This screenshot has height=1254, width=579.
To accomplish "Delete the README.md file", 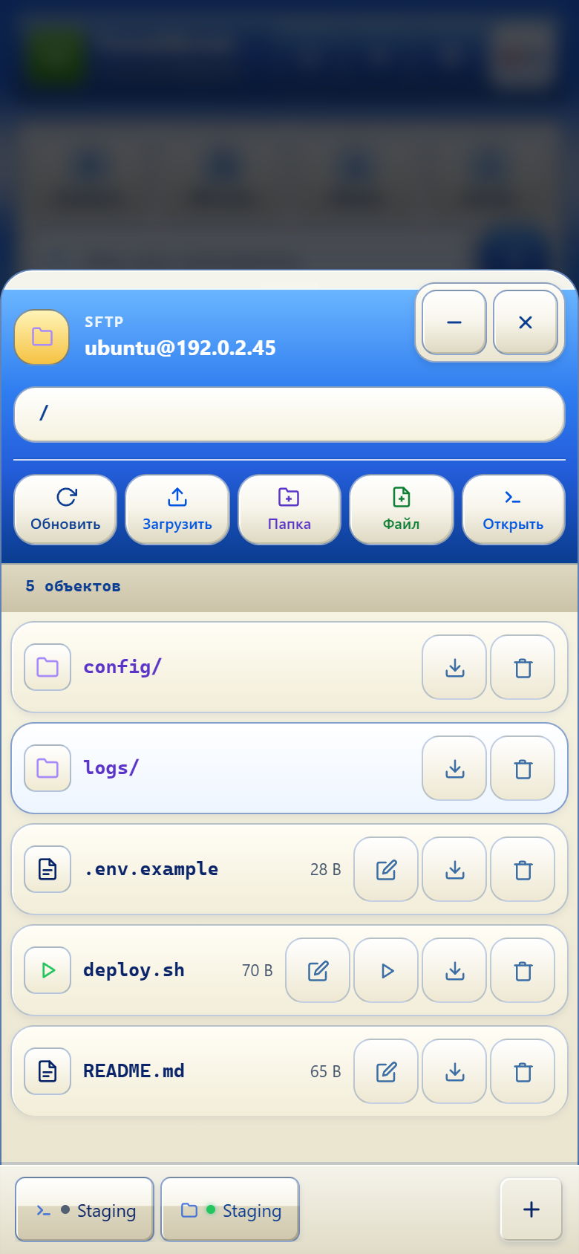I will (x=523, y=1071).
